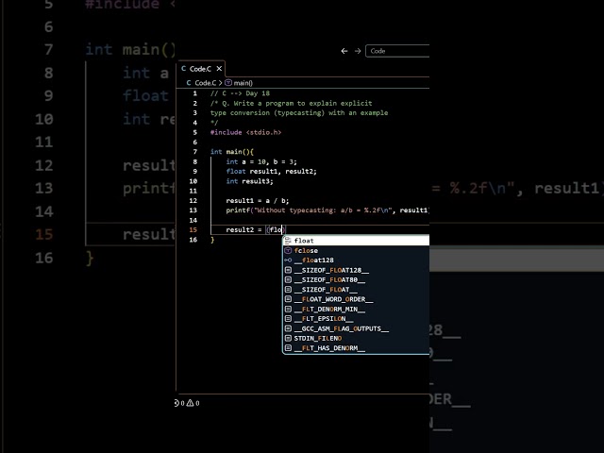This screenshot has height=453, width=604.
Task: Click the macro icon beside __FLT_EPSILON__
Action: pyautogui.click(x=288, y=319)
